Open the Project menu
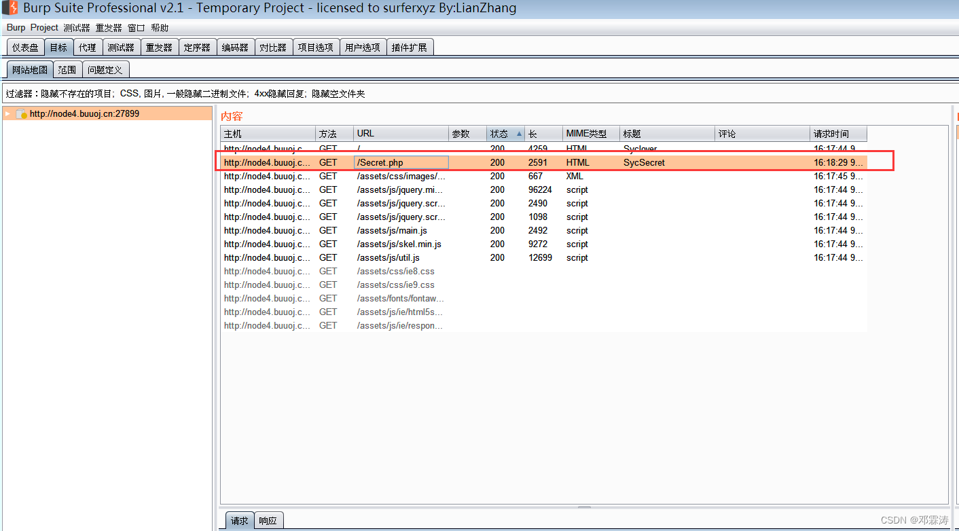Viewport: 959px width, 531px height. [43, 27]
